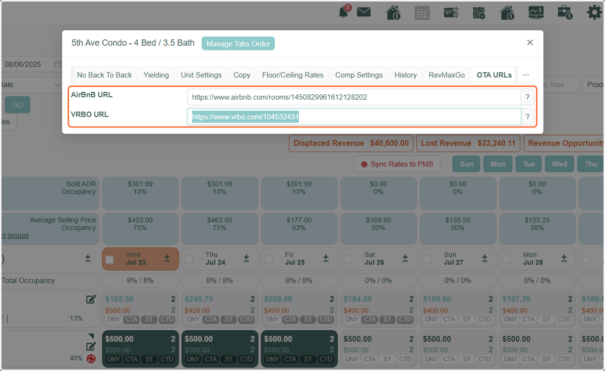Check the Wed Jul 23 checkbox
The width and height of the screenshot is (605, 371).
110,260
